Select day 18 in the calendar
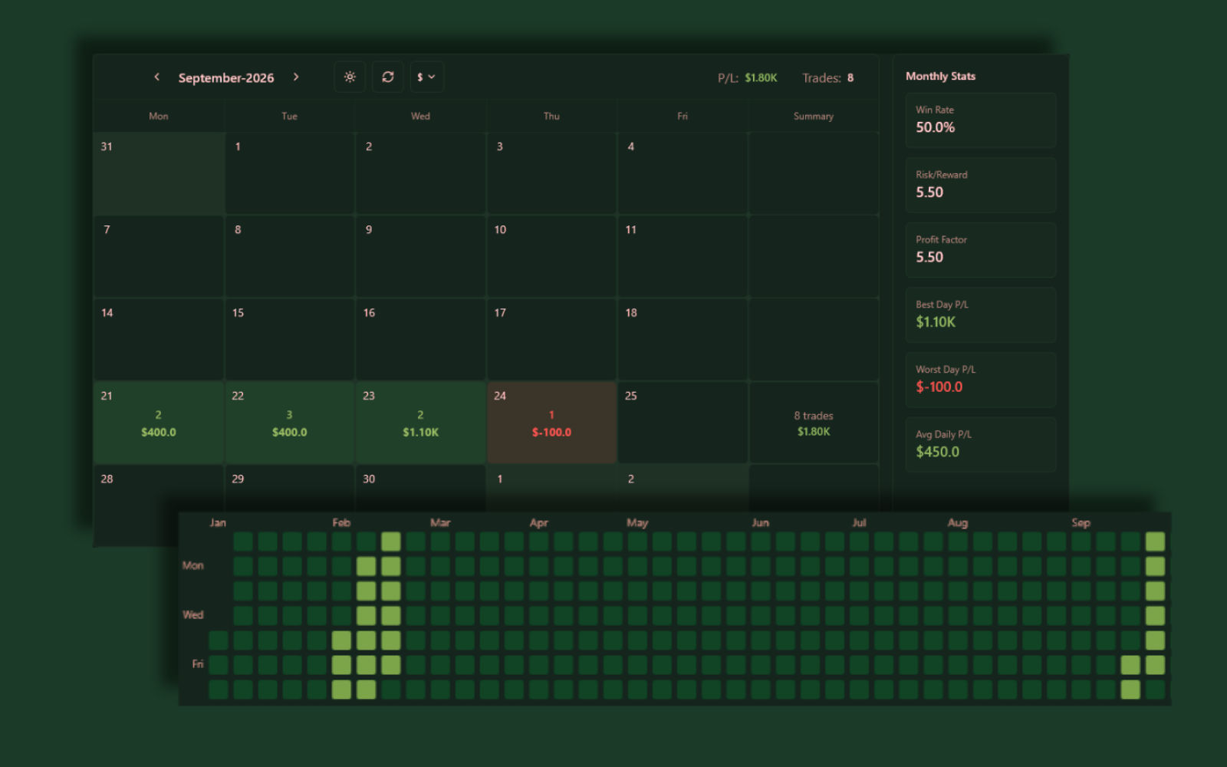This screenshot has height=767, width=1227. pyautogui.click(x=683, y=340)
